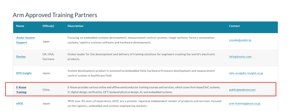The width and height of the screenshot is (296, 111).
Task: Select Japan office cell in DTS Insight row
Action: pos(46,73)
